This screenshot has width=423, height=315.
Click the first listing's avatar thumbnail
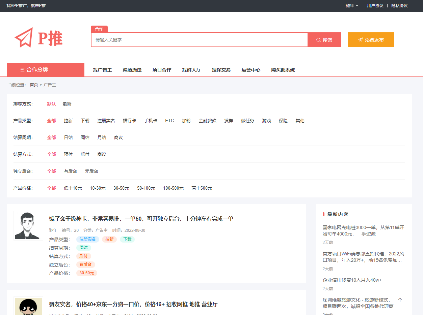[28, 225]
